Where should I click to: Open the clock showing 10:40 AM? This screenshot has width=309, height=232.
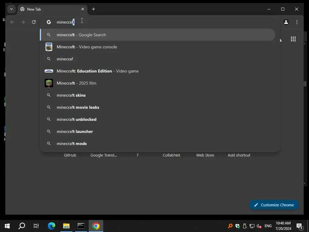point(283,226)
